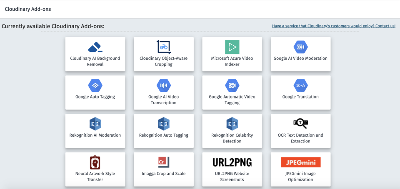
Task: Click Currently available Cloudinary Add-ons heading
Action: coord(53,26)
